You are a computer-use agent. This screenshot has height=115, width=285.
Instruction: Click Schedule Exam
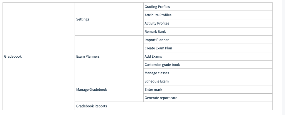(x=156, y=81)
